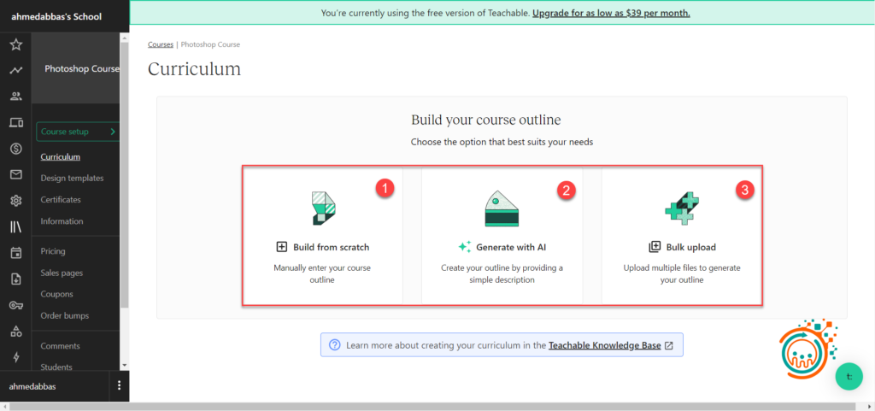The height and width of the screenshot is (411, 875).
Task: Click the users group icon in sidebar
Action: [x=15, y=97]
